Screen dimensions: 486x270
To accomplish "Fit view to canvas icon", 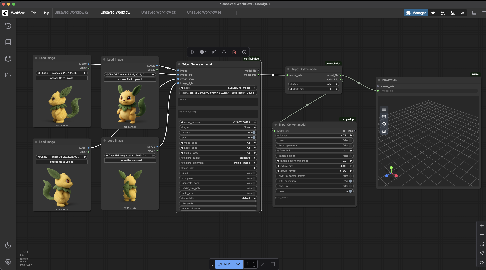I will pyautogui.click(x=482, y=244).
